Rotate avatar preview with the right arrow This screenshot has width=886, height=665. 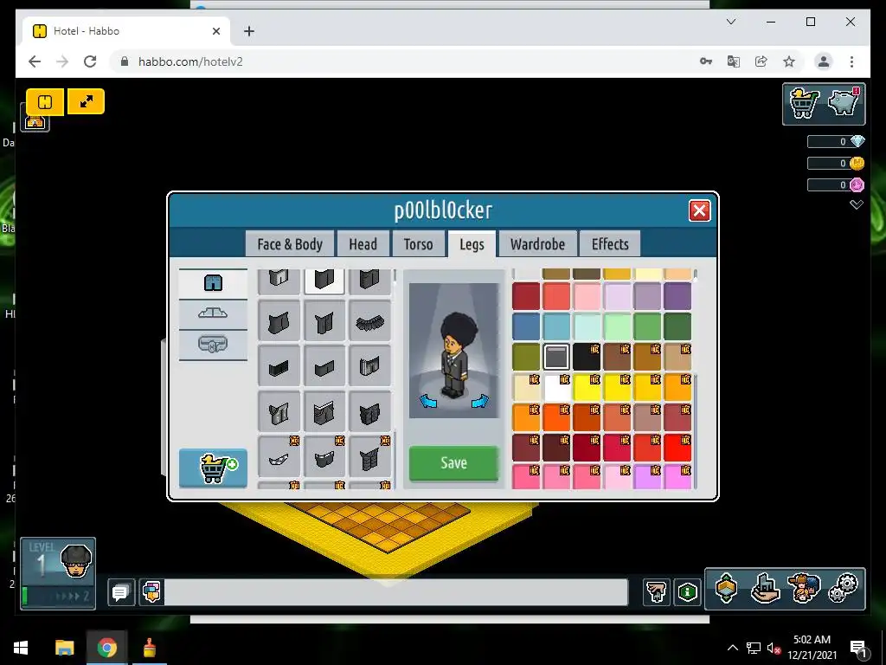(479, 401)
